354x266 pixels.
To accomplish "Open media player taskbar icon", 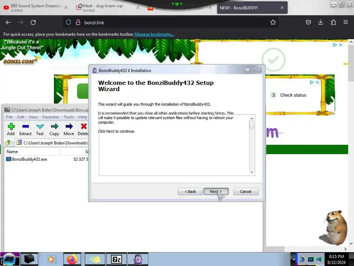I will 51,259.
